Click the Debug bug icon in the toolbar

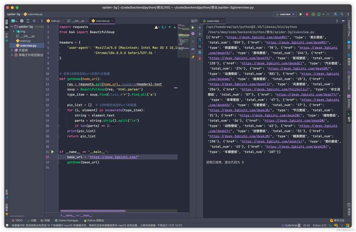click(307, 14)
